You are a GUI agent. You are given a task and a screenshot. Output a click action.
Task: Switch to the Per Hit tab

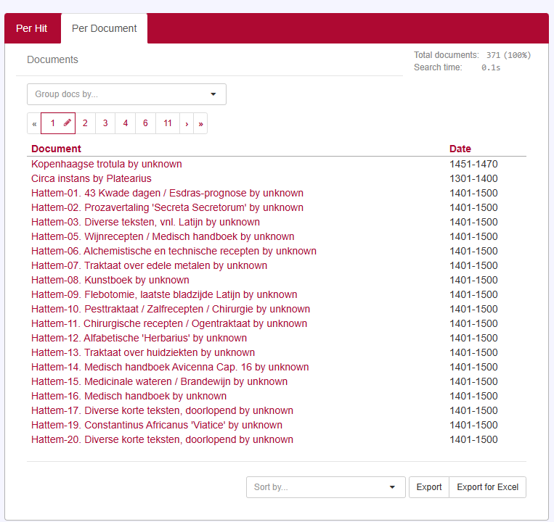point(32,28)
